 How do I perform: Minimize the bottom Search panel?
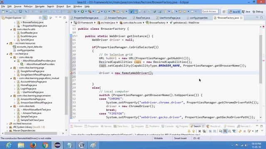point(257,126)
